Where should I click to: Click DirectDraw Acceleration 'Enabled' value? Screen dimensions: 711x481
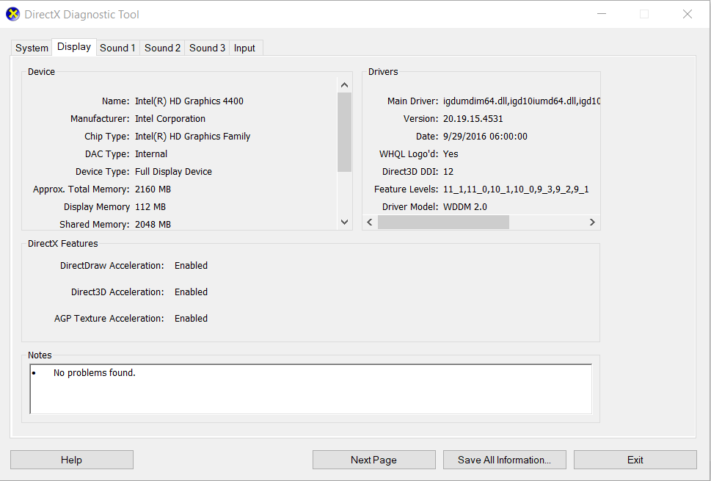191,265
